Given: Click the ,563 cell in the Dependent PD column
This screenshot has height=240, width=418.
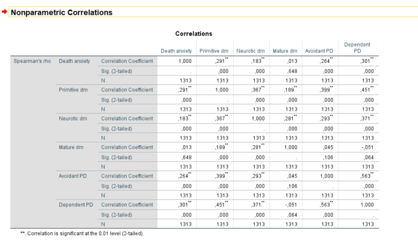Looking at the screenshot, I should click(366, 176).
